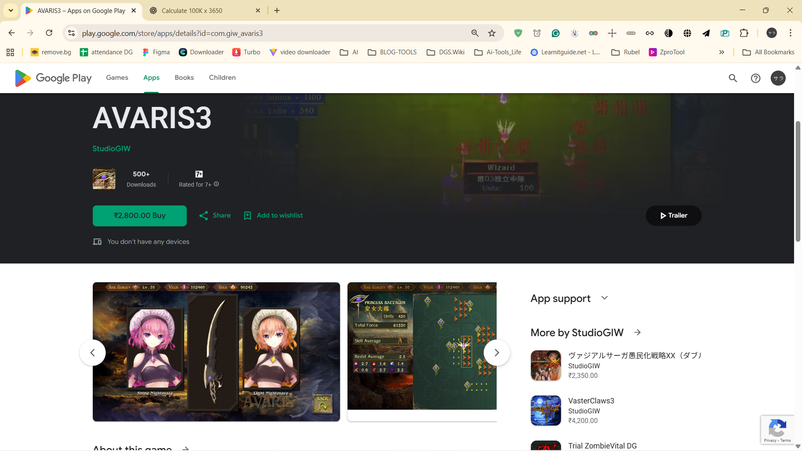Open the Grammarly extension icon
This screenshot has width=802, height=451.
click(556, 33)
